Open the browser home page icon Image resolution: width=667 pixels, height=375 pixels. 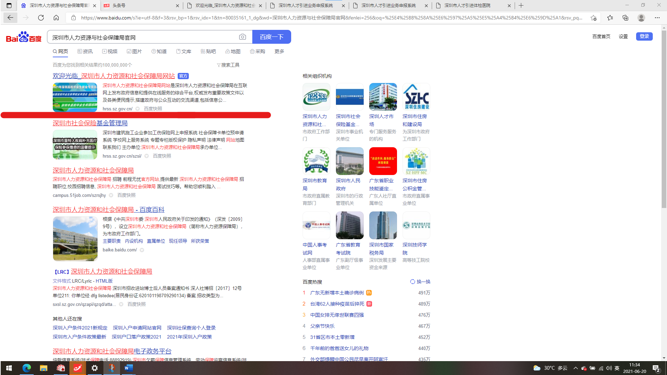[x=56, y=18]
